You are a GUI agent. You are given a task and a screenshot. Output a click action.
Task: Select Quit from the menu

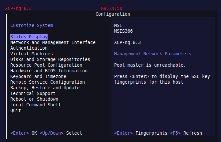[x=16, y=110]
